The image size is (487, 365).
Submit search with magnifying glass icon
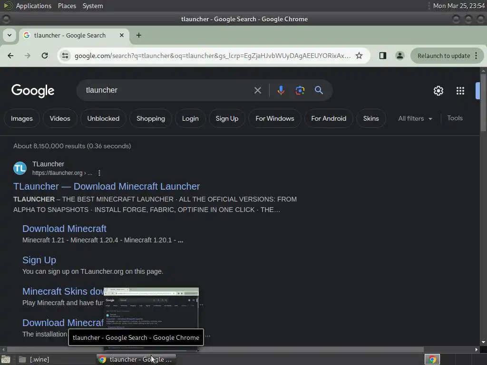coord(319,90)
